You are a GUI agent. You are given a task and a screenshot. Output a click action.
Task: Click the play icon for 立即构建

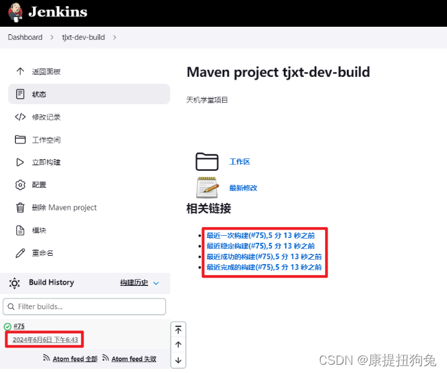click(x=21, y=163)
